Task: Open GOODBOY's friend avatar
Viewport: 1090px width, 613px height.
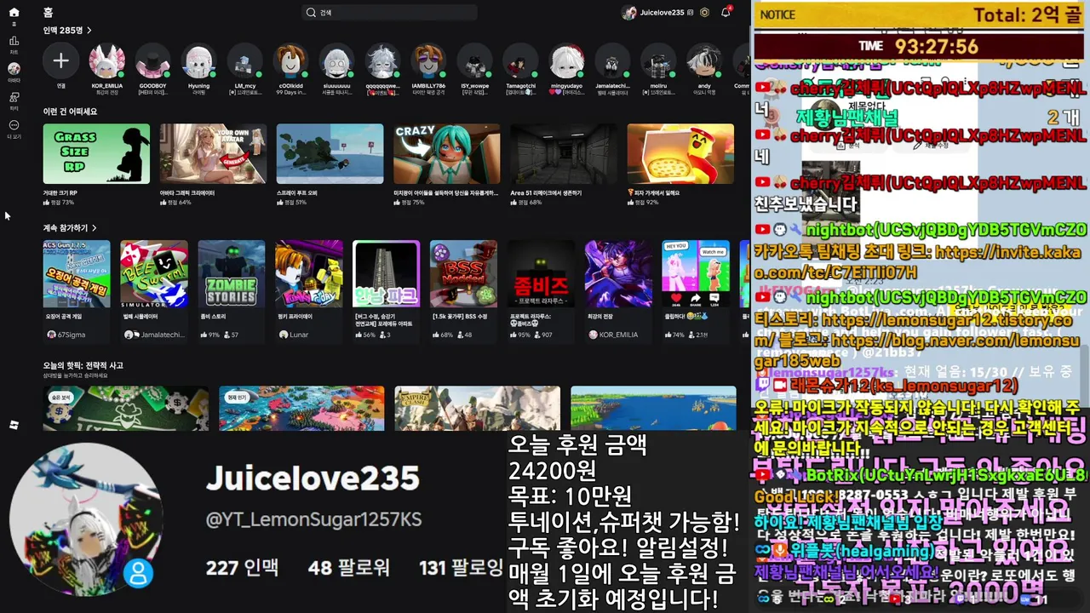Action: click(153, 61)
